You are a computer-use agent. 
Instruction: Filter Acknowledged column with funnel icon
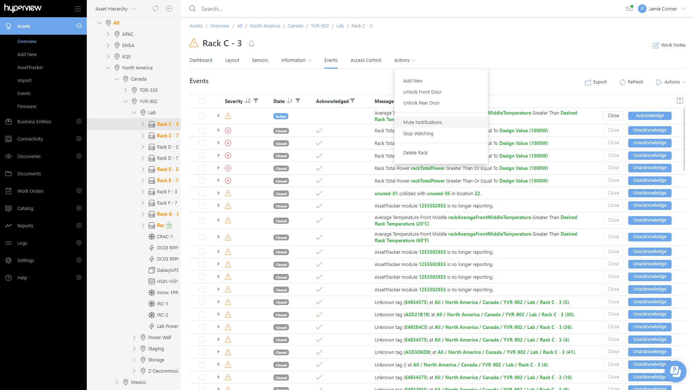[353, 100]
